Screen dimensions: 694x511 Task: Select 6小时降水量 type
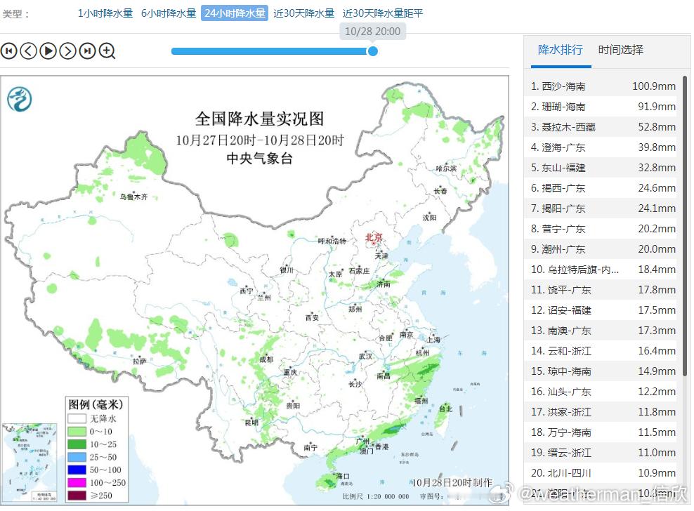click(169, 13)
